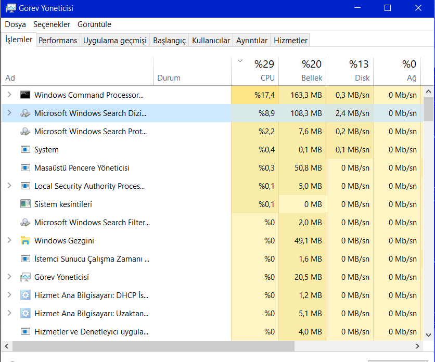435x362 pixels.
Task: Sort processes by the Ad column
Action: (78, 71)
